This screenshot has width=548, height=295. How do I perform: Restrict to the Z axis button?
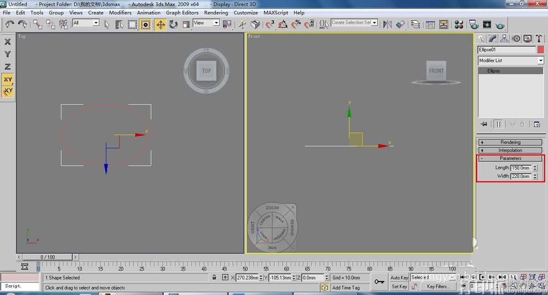8,66
